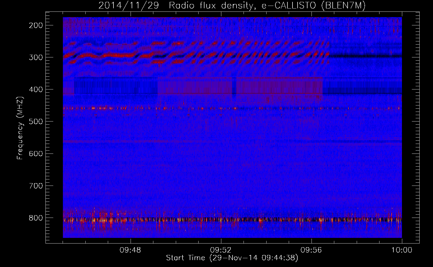433x267 pixels.
Task: Click the 09:52 time tick label
Action: pos(221,250)
